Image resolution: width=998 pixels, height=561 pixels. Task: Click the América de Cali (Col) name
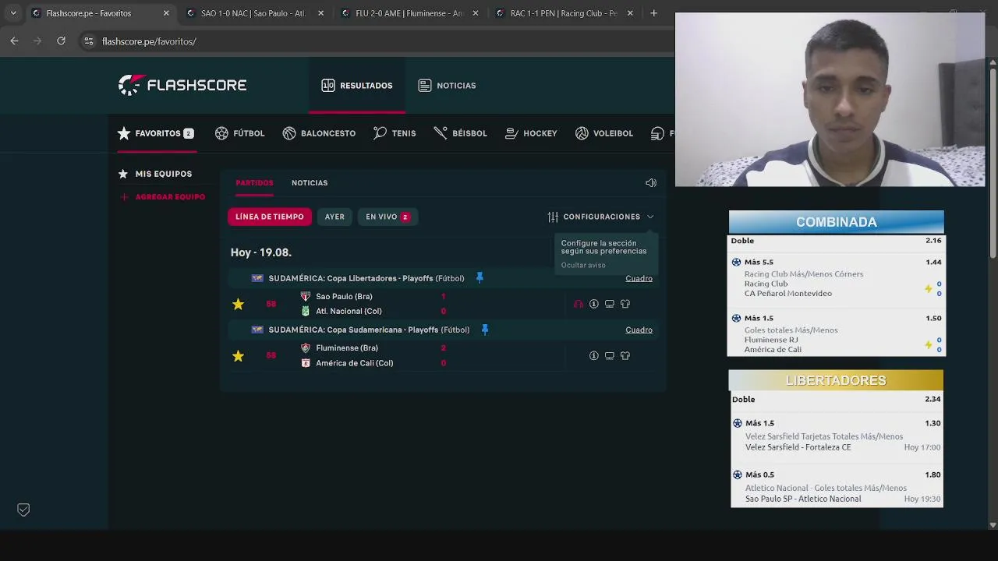[x=355, y=363]
